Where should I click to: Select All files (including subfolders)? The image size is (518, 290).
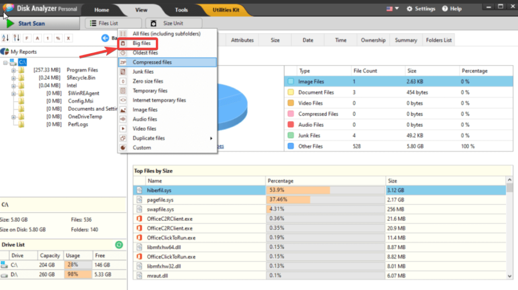tap(167, 34)
